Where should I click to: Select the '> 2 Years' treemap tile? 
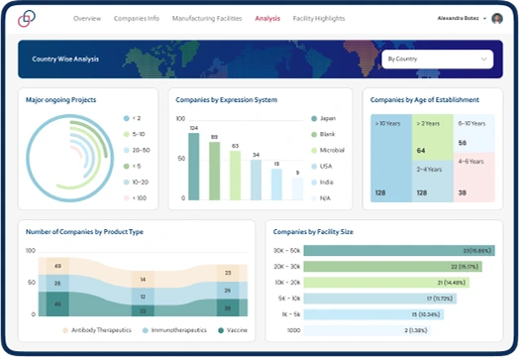433,138
